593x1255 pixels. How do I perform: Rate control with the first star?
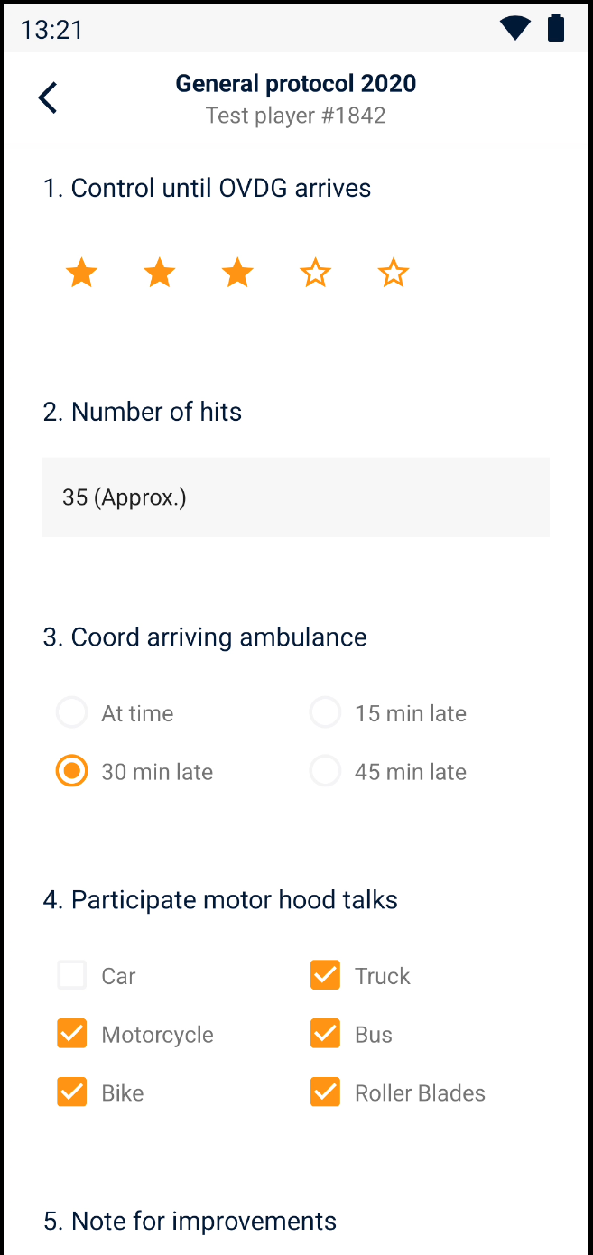[82, 273]
